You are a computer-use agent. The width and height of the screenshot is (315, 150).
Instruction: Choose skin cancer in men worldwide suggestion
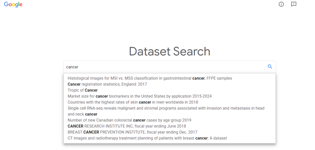pyautogui.click(x=133, y=102)
